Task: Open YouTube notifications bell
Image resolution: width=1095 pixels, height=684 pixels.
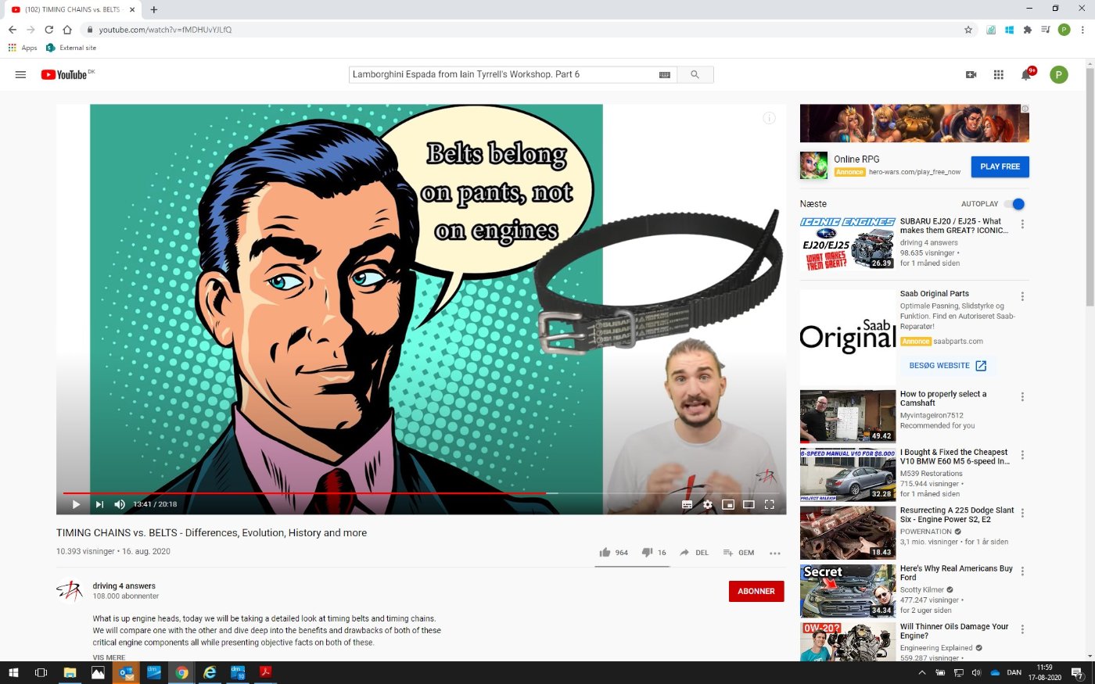Action: pos(1026,75)
